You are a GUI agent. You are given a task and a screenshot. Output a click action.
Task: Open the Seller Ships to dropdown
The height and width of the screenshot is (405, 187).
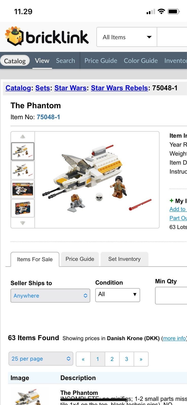click(50, 296)
